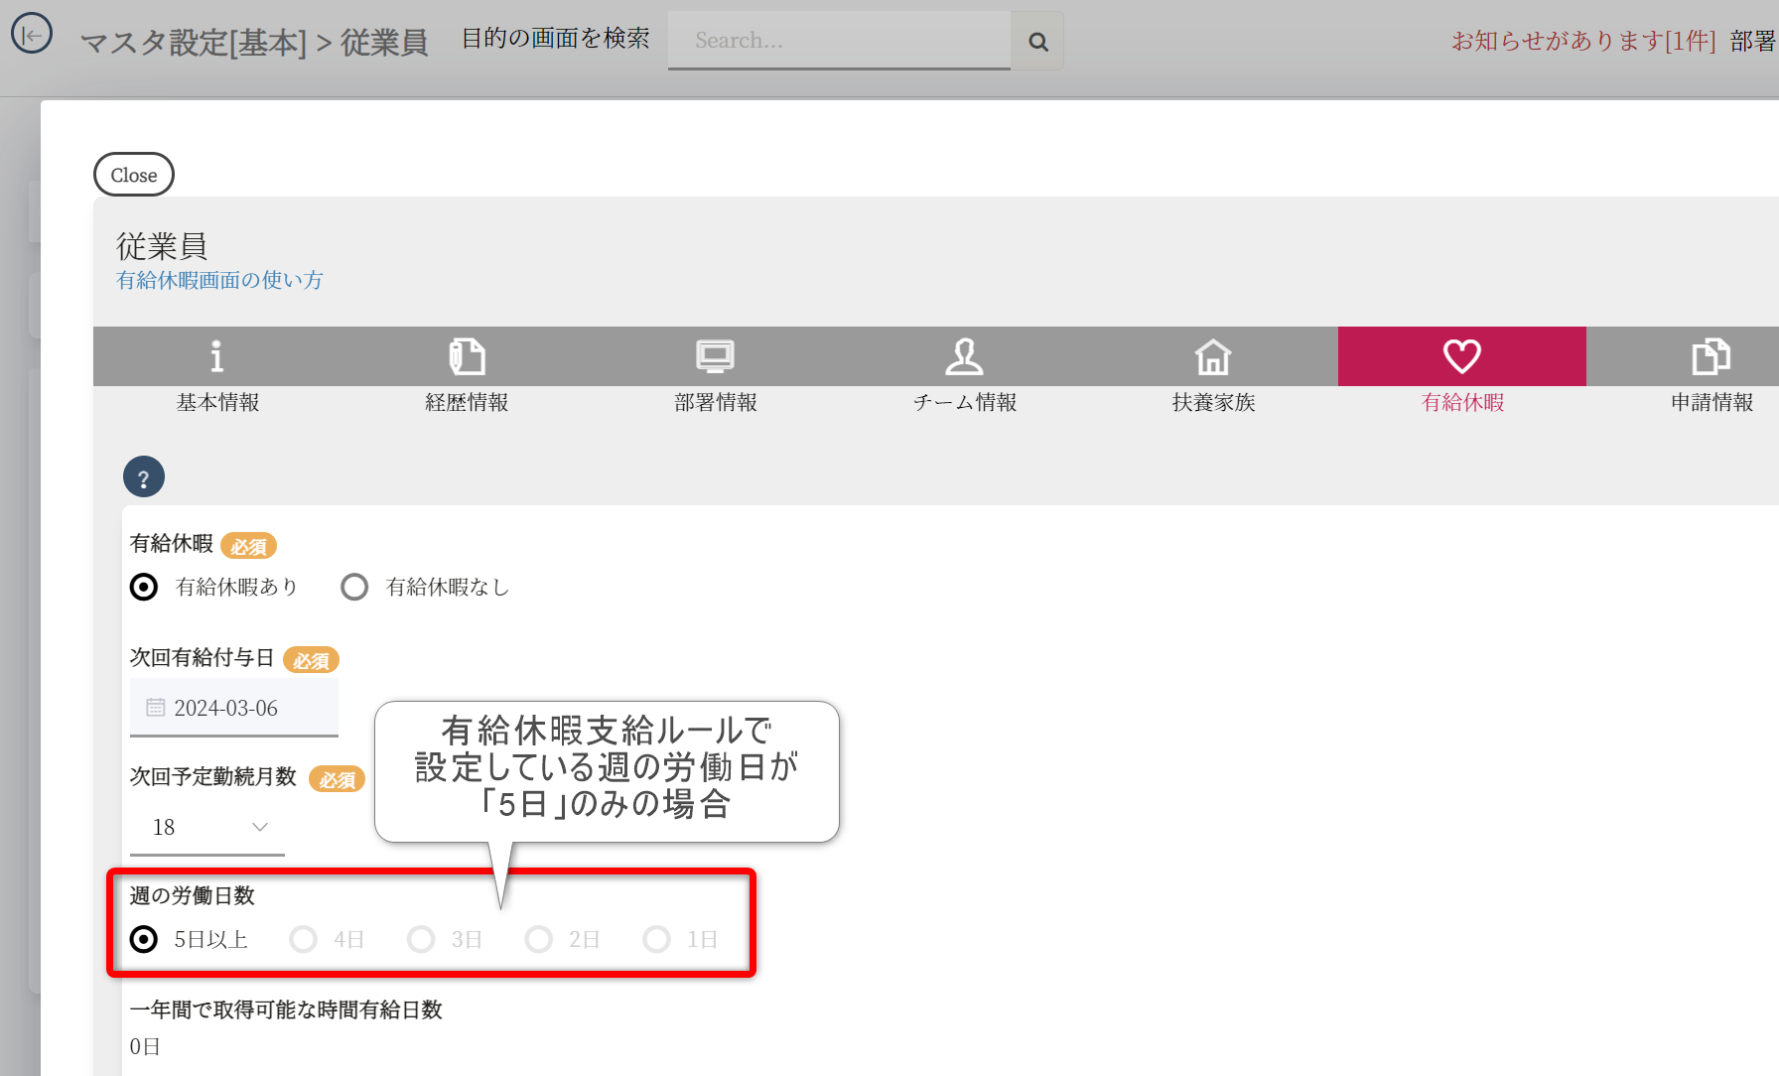
Task: Select the 有給休暇あり radio button
Action: [x=144, y=588]
